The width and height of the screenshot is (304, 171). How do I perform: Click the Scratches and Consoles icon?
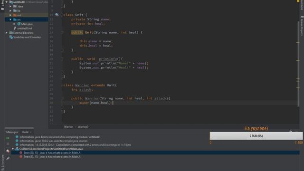[x=11, y=37]
